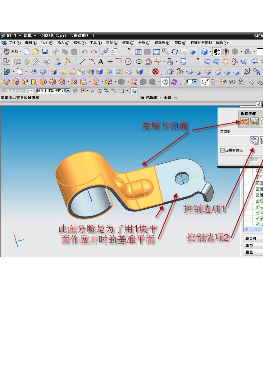The image size is (263, 372).
Task: Select the Ellipse curve tool
Action: (139, 61)
